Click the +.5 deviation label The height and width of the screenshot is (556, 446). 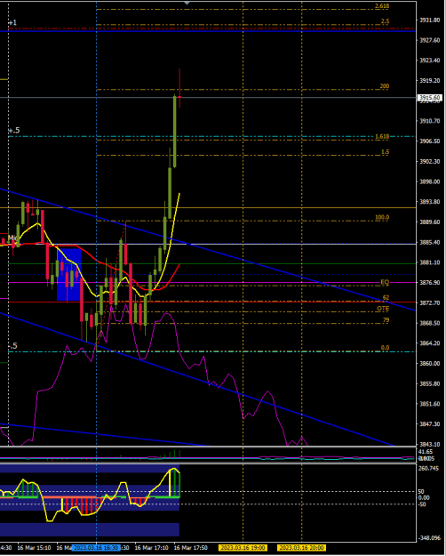(x=14, y=131)
